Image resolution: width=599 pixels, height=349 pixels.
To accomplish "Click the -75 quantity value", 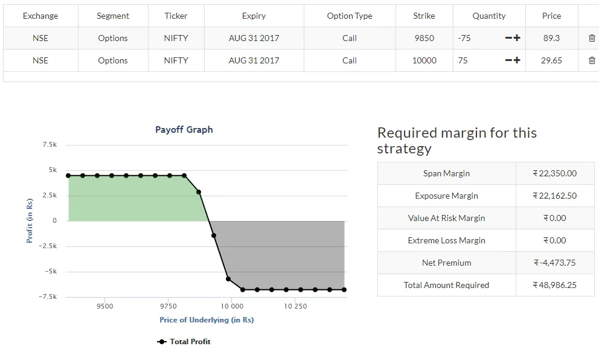I will tap(464, 38).
